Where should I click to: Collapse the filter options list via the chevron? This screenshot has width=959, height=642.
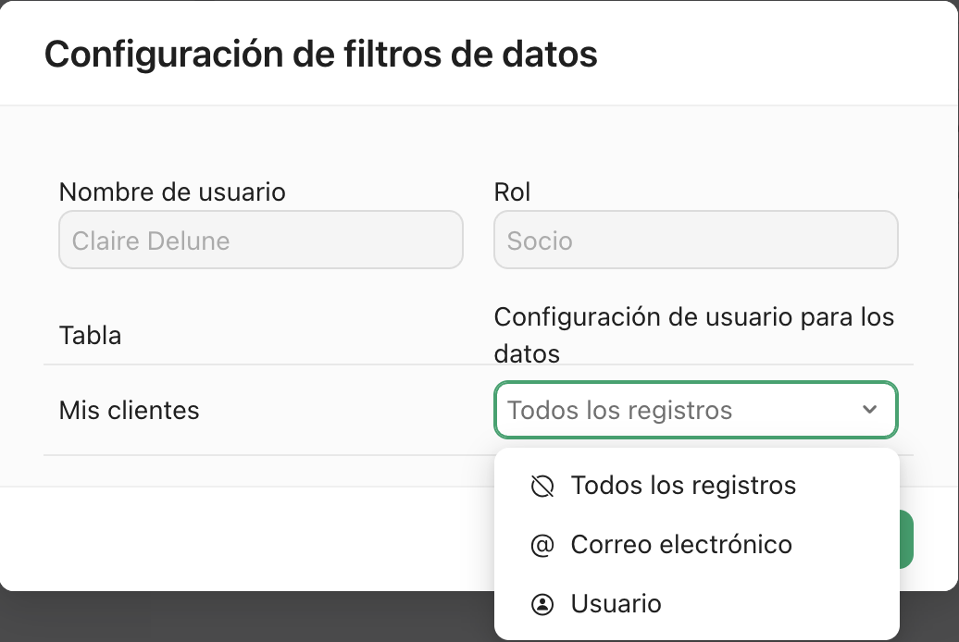(x=868, y=410)
